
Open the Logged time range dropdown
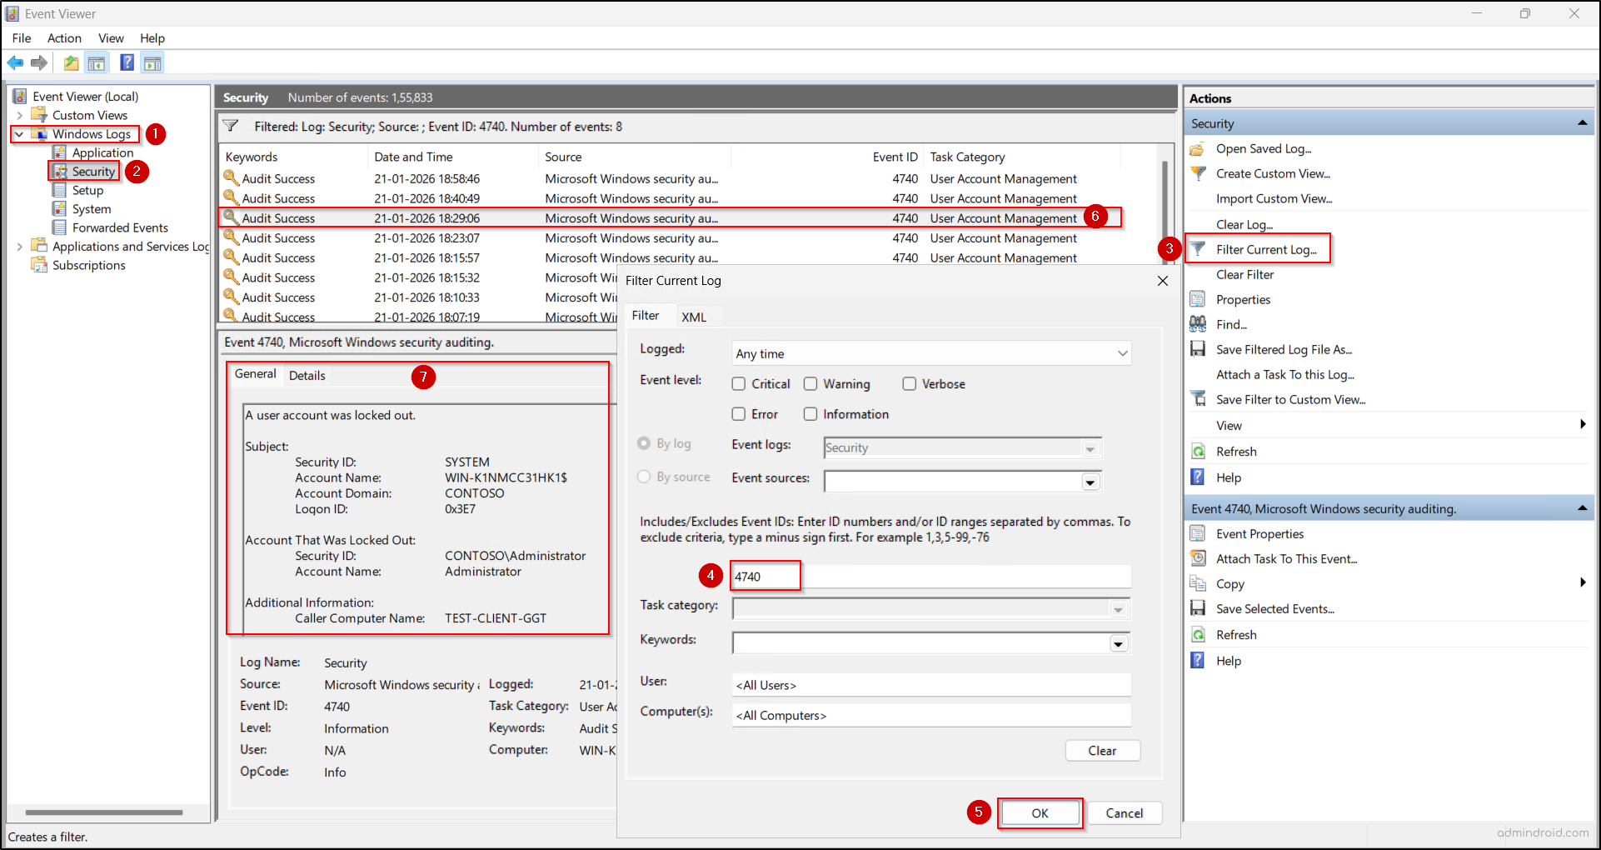pyautogui.click(x=1121, y=352)
